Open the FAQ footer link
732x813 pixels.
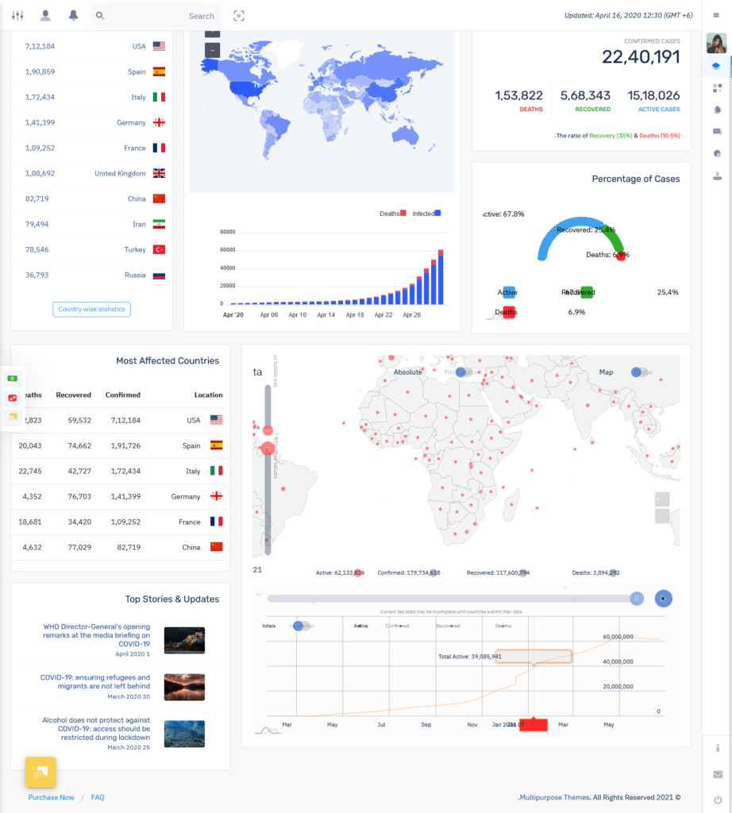coord(98,797)
